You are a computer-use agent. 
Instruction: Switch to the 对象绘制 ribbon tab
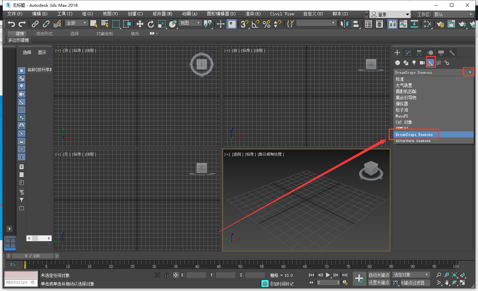(104, 33)
